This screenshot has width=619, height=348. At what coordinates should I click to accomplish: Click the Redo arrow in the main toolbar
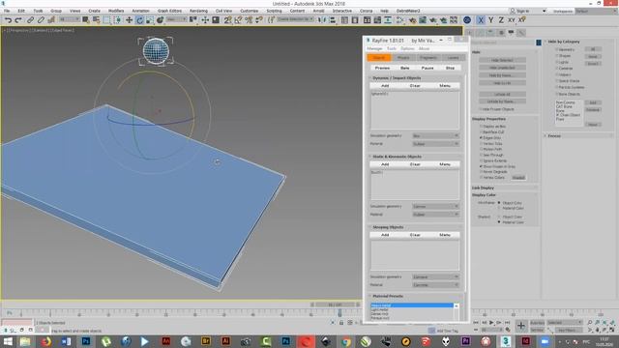18,19
